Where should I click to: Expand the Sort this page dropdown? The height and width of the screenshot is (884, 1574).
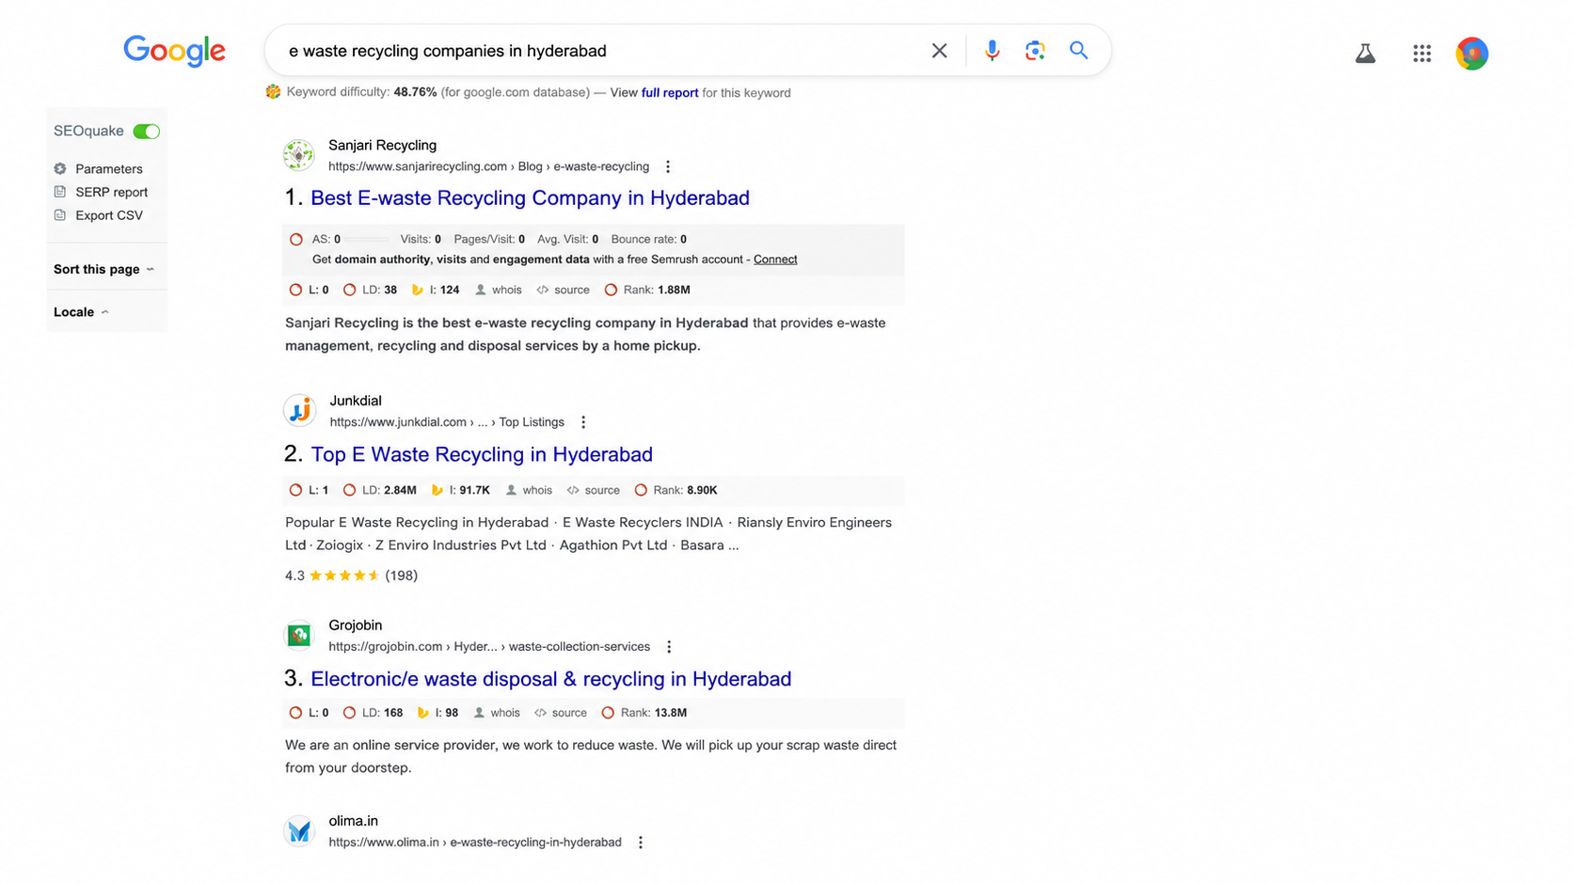tap(103, 269)
